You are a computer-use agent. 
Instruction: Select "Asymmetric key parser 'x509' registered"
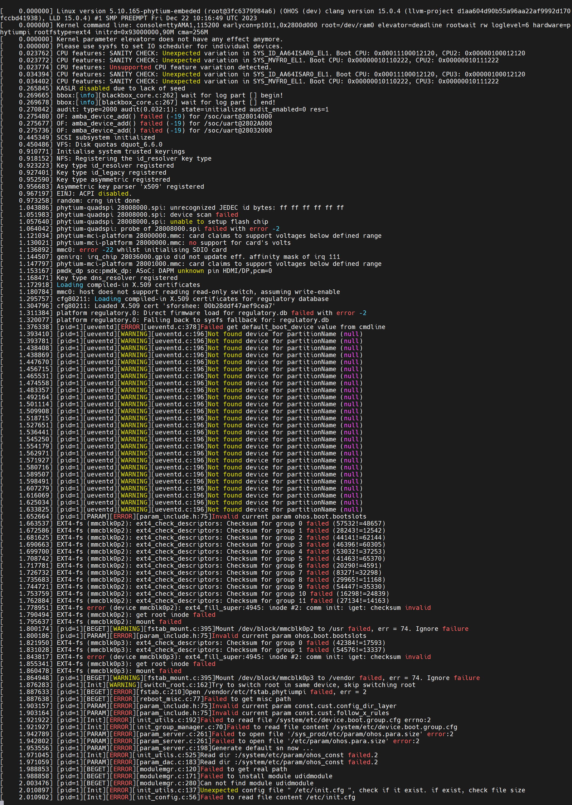pyautogui.click(x=130, y=187)
